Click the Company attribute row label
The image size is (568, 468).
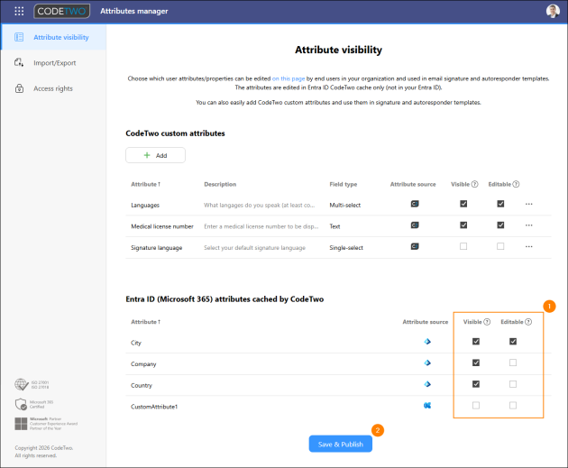143,364
